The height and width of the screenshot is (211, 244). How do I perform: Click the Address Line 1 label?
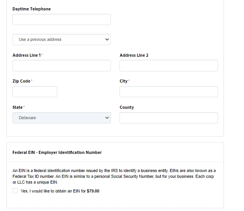[x=27, y=55]
